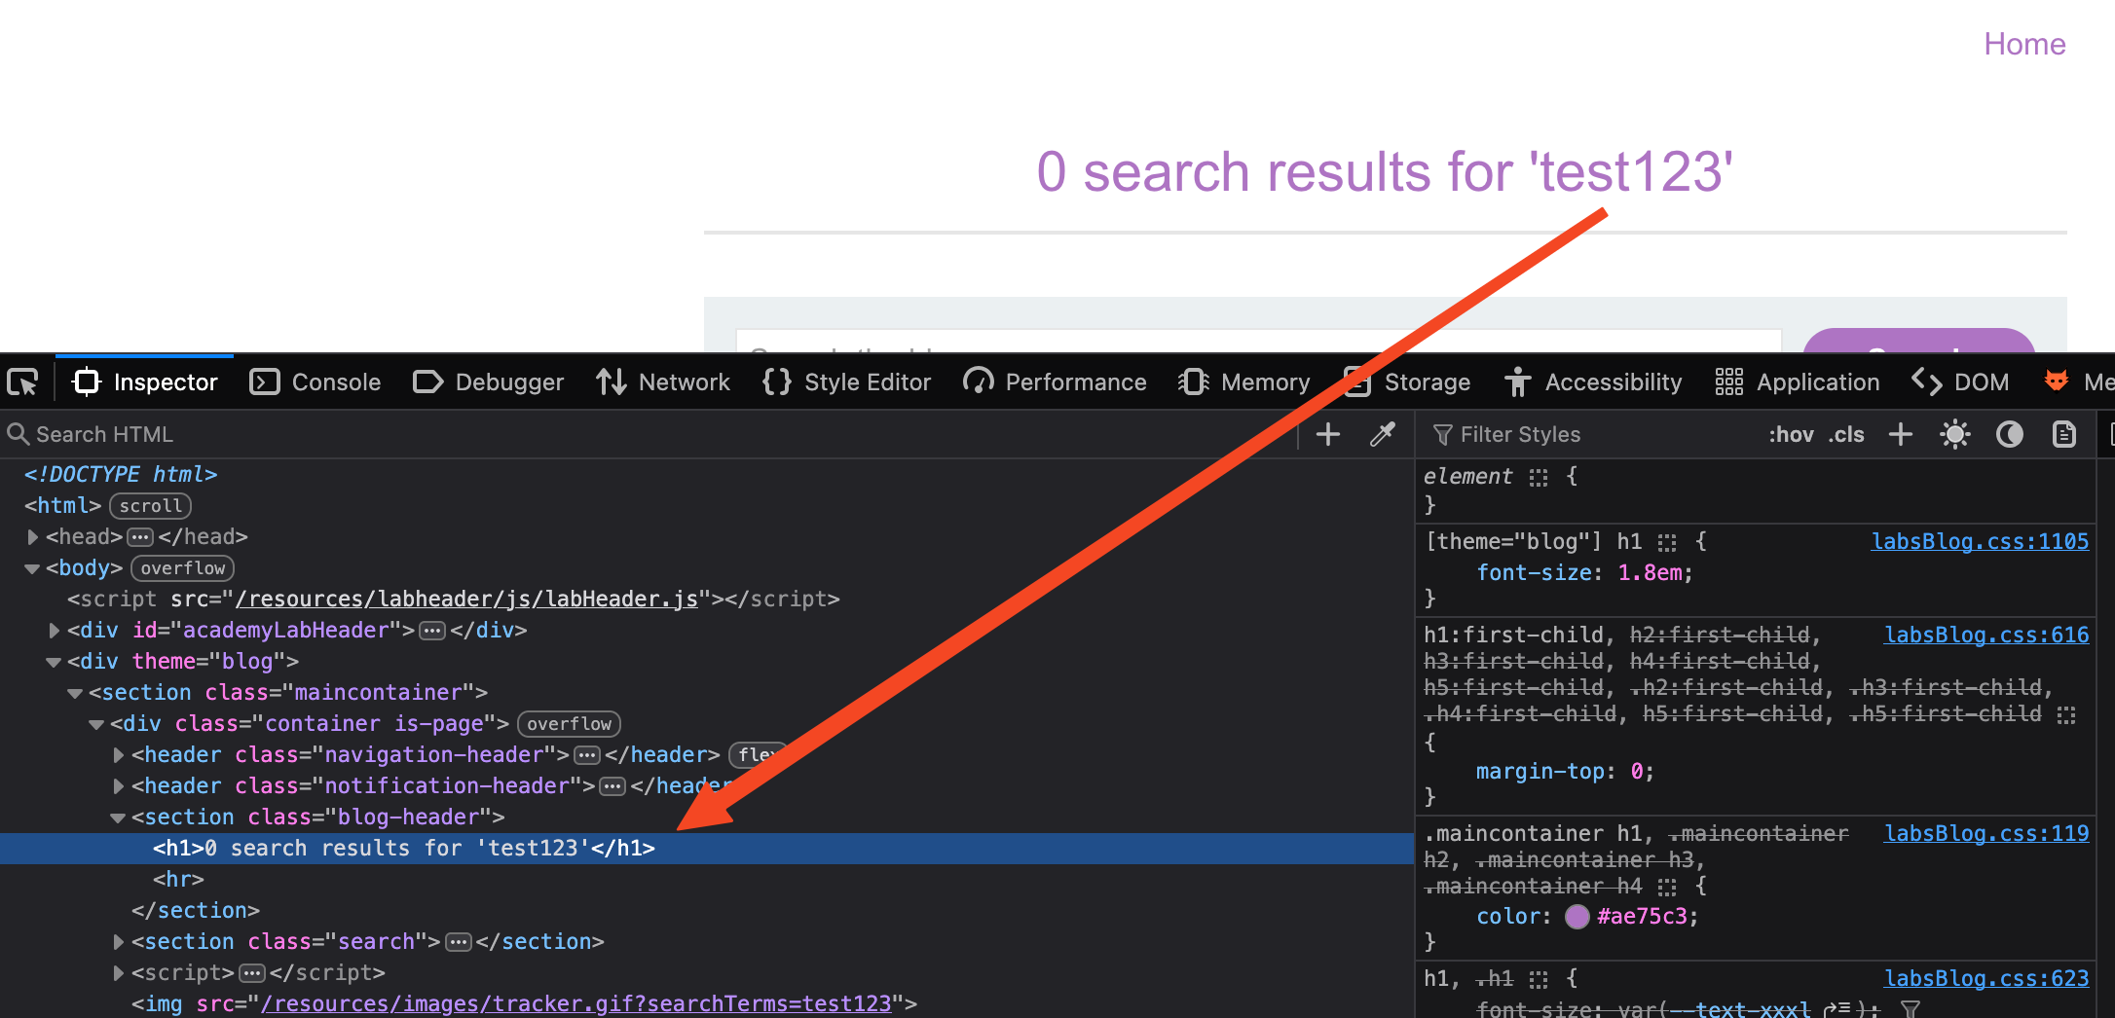
Task: Click the #ae75c3 color swatch
Action: (x=1577, y=917)
